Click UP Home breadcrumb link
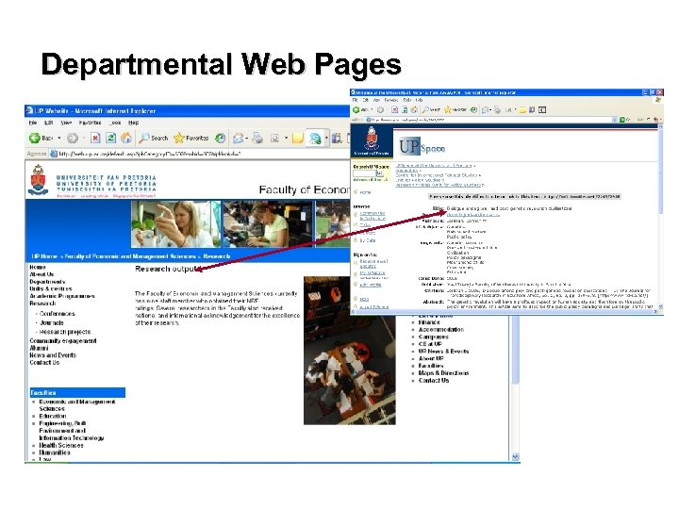The height and width of the screenshot is (509, 679). pos(44,256)
